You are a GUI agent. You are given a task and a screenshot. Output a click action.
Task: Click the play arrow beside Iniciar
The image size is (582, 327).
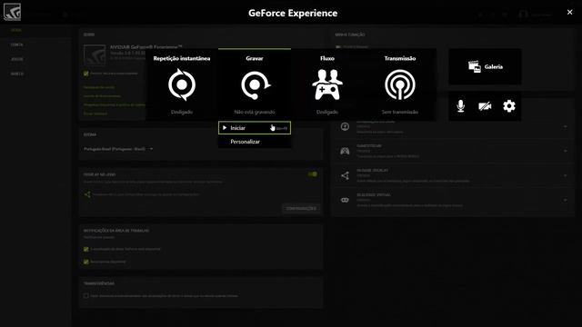(x=225, y=127)
